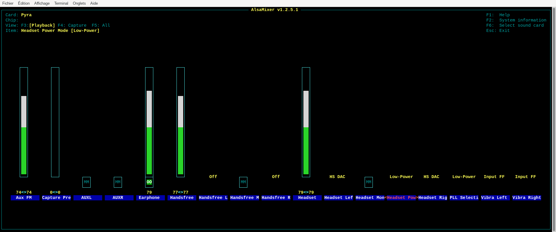This screenshot has height=232, width=556.
Task: Select the Vibra Right channel label
Action: point(527,198)
